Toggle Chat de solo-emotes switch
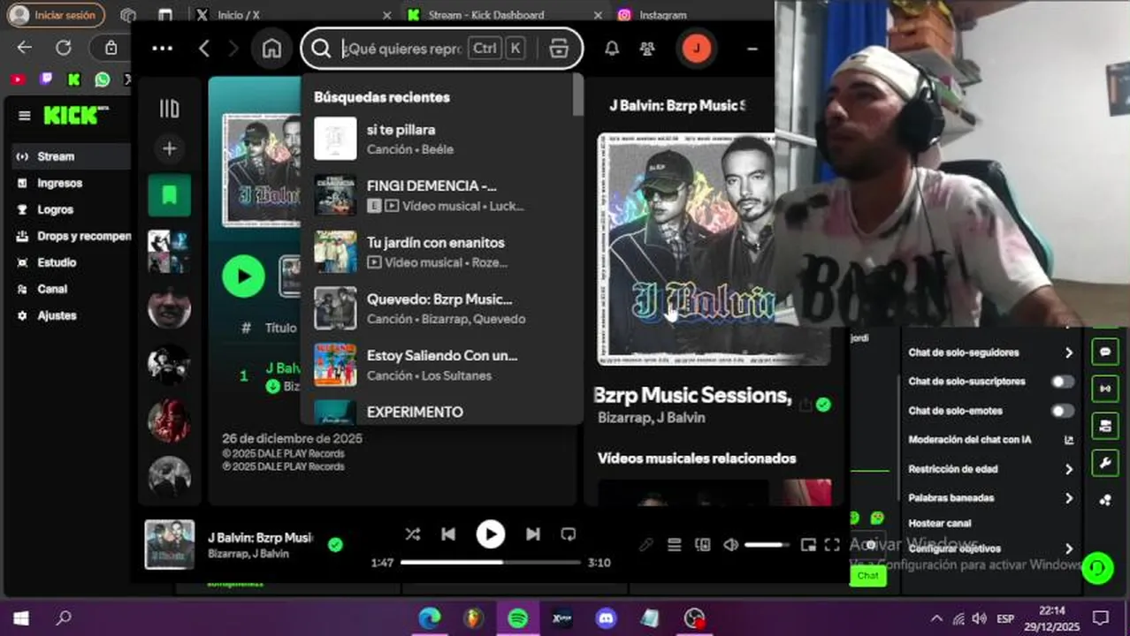Screen dimensions: 1130x636 pos(1062,411)
